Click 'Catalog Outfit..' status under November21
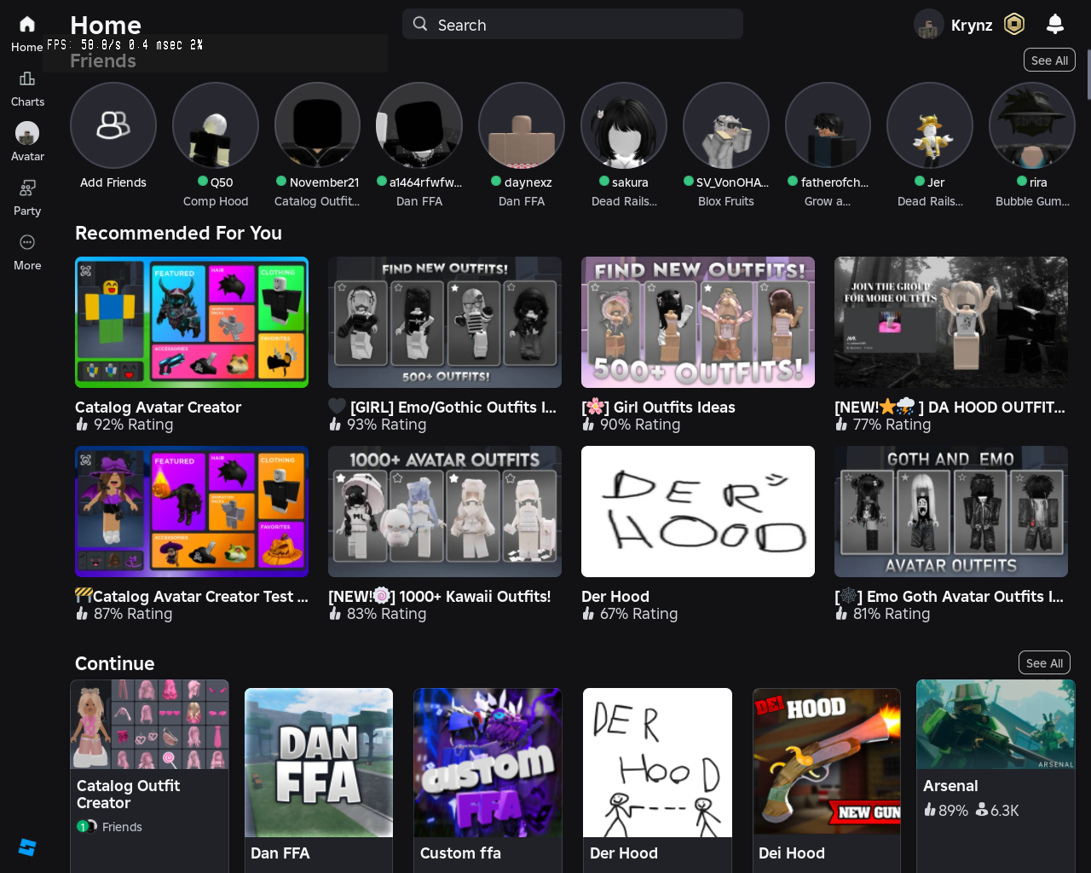Screen dimensions: 1091x873 click(x=317, y=201)
